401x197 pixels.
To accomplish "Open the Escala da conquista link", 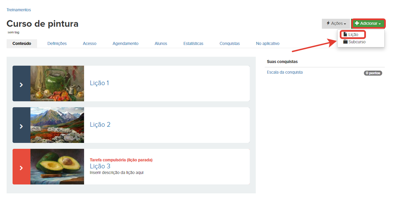I will point(285,72).
